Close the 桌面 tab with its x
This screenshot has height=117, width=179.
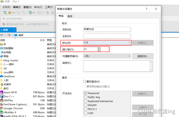[x=14, y=30]
